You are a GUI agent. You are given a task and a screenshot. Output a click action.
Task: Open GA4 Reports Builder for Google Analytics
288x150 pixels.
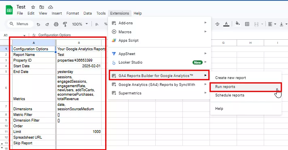159,75
